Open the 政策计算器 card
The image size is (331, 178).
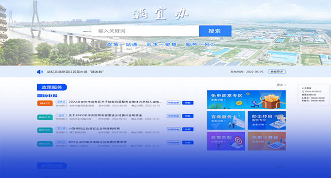[x=267, y=141]
